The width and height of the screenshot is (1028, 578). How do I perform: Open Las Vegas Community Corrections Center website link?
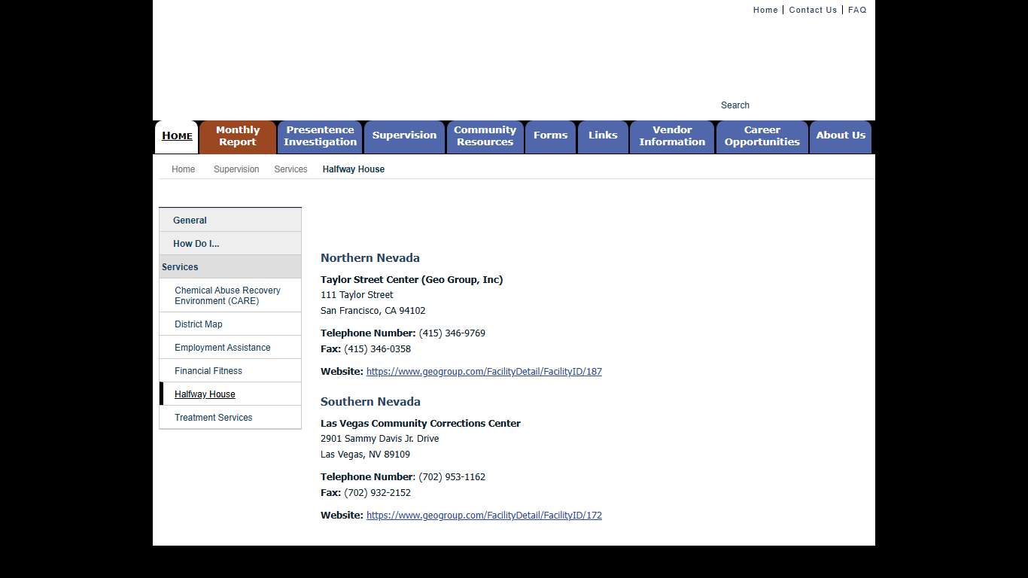click(x=484, y=516)
